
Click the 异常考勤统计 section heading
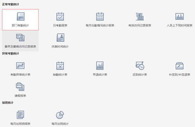click(x=11, y=54)
